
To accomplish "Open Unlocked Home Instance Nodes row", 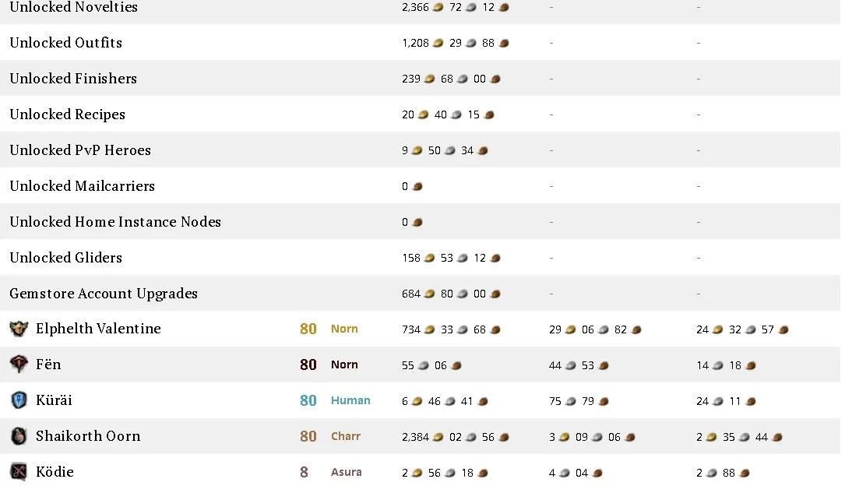I will pos(421,221).
